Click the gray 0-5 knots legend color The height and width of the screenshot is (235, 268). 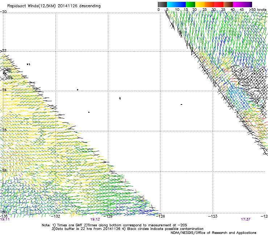pos(162,4)
